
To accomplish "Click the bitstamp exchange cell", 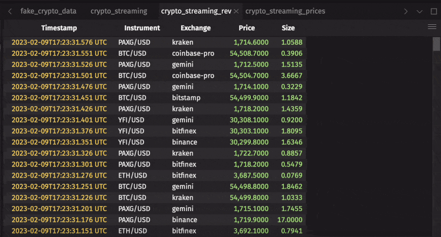I will pyautogui.click(x=186, y=97).
